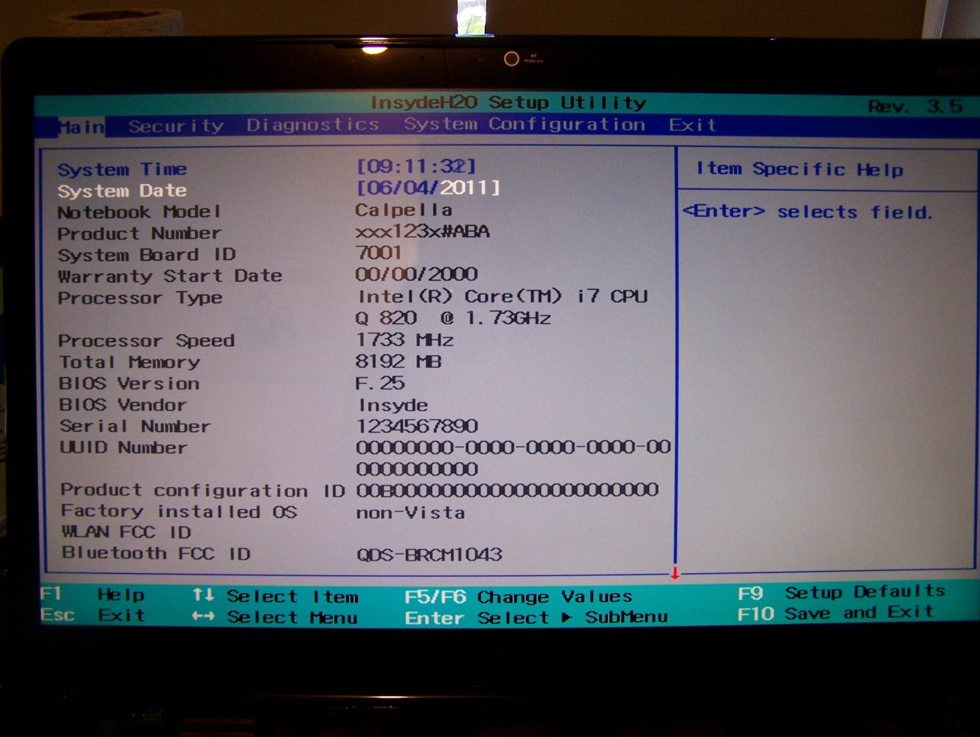Click the Serial Number label
The height and width of the screenshot is (737, 980).
135,426
